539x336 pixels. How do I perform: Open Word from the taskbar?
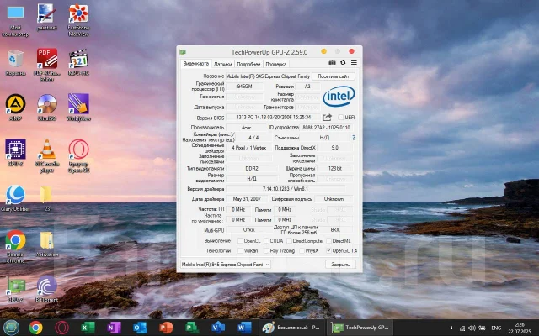point(244,328)
